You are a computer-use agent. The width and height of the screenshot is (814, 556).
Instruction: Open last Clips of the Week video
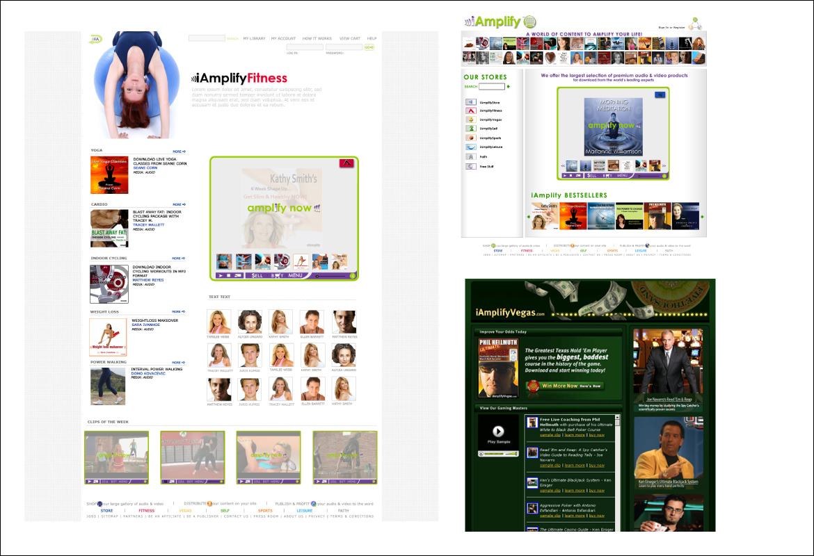[x=344, y=457]
